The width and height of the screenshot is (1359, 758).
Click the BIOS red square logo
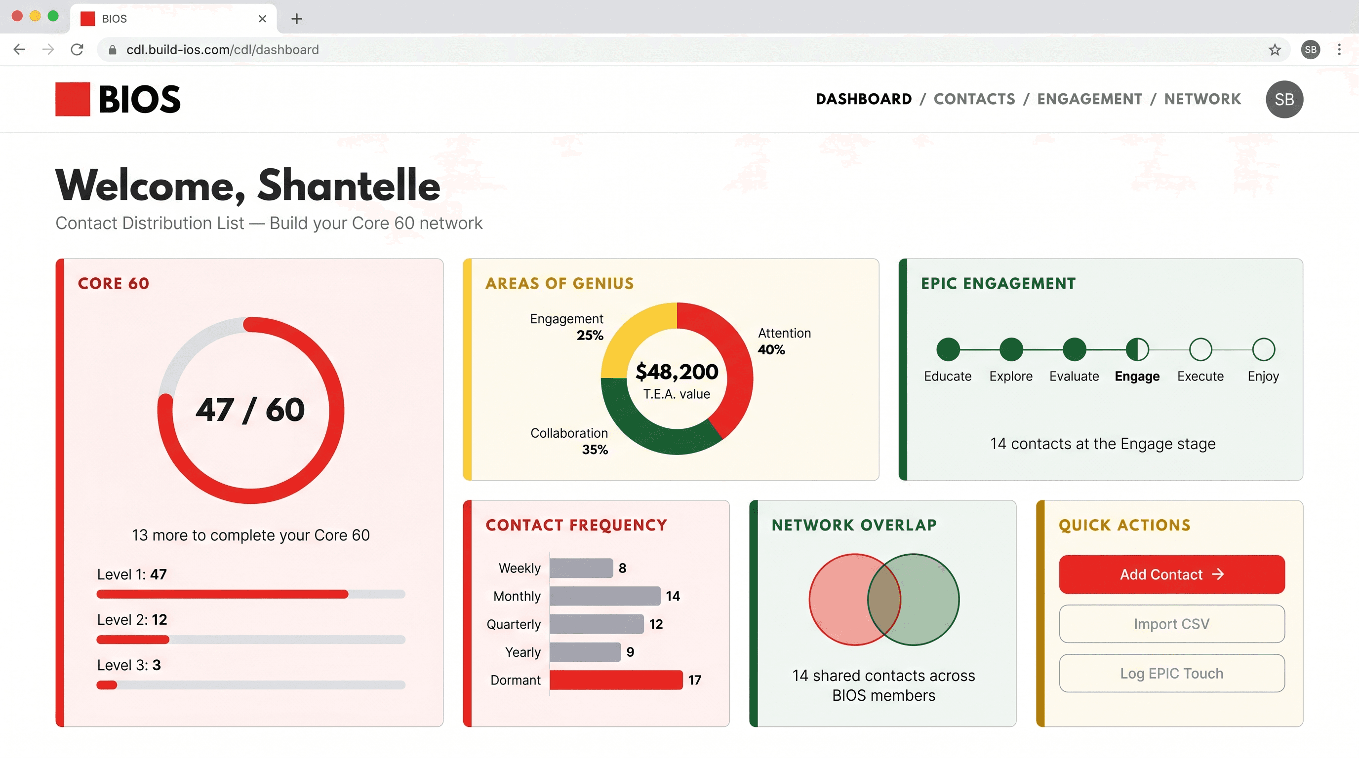73,99
